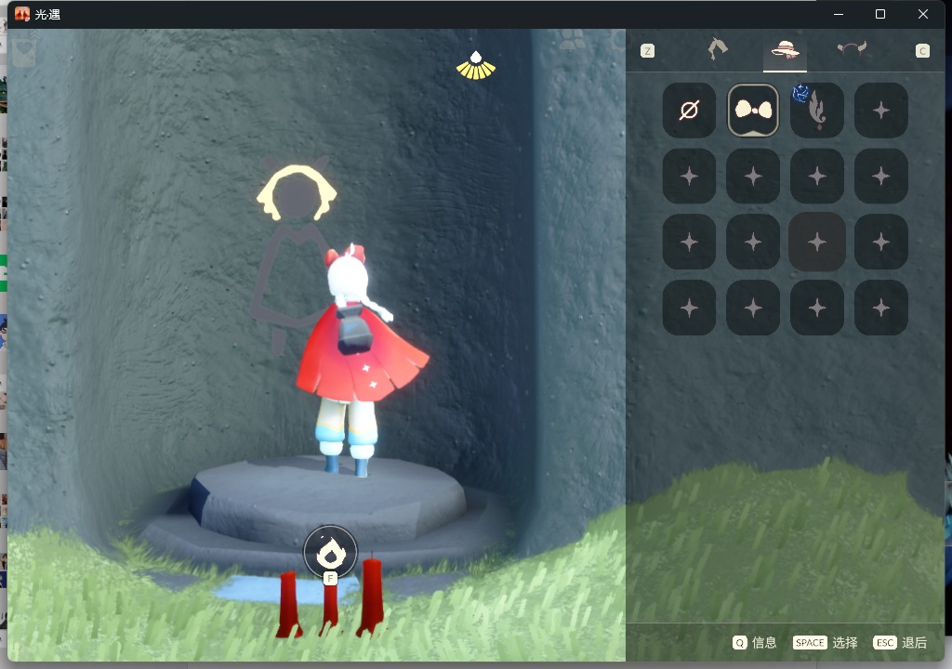Click the C next-category key icon
Screen dimensions: 952x669
[922, 51]
